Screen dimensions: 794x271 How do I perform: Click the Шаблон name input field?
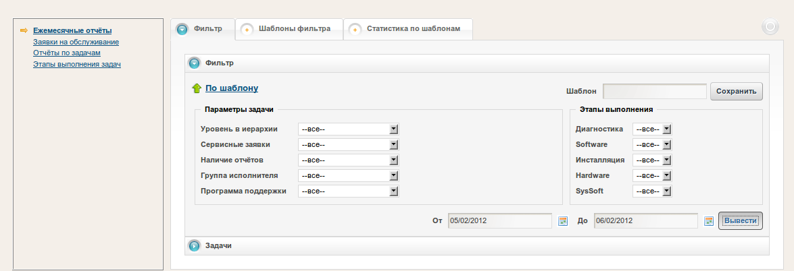coord(654,91)
